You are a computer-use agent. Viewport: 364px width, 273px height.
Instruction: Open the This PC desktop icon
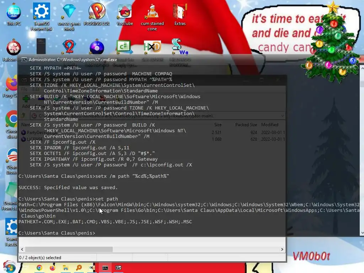[x=14, y=14]
